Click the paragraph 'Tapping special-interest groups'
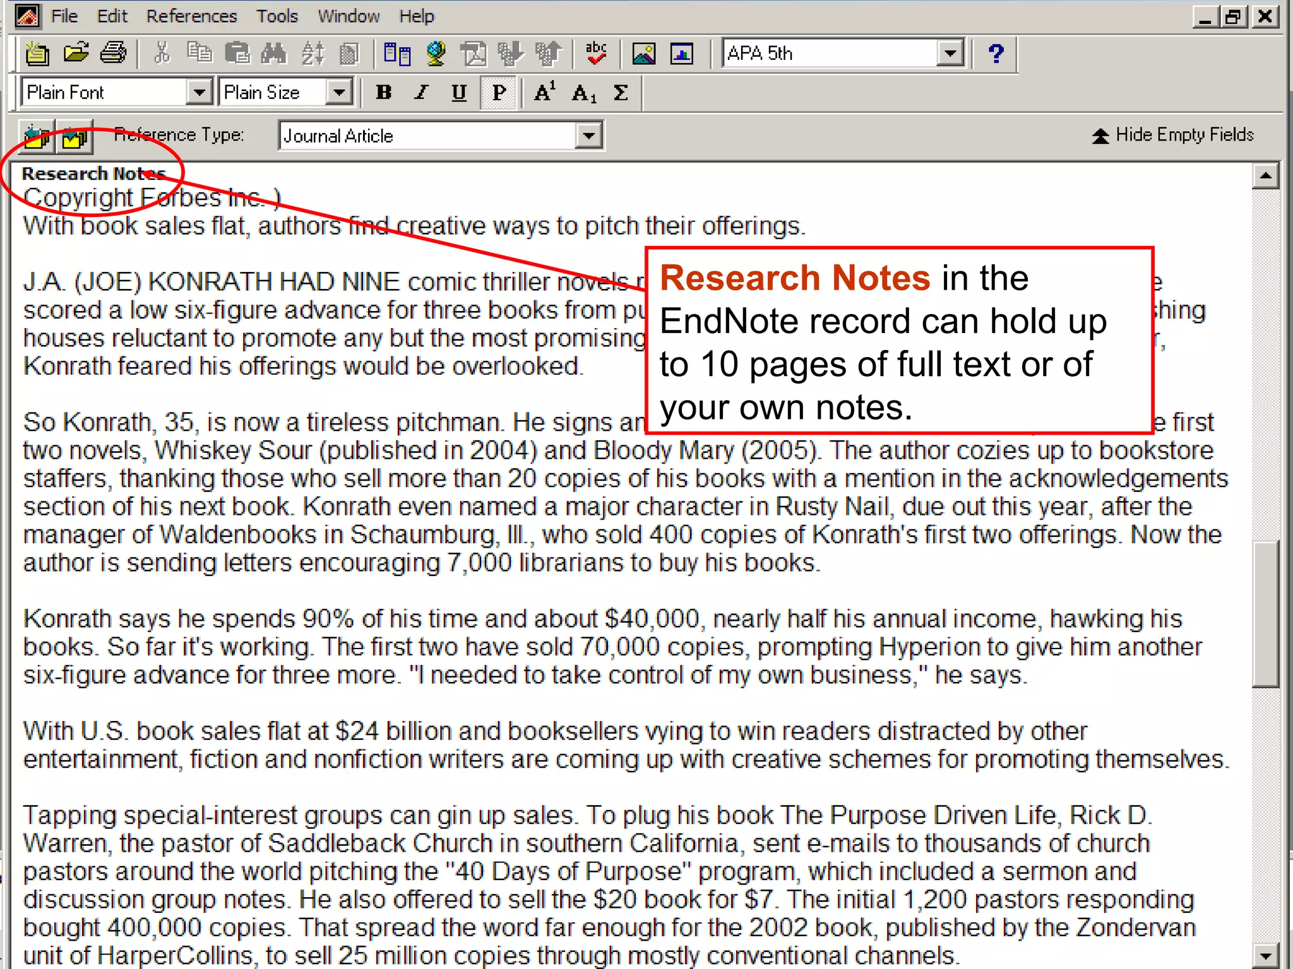 (609, 886)
